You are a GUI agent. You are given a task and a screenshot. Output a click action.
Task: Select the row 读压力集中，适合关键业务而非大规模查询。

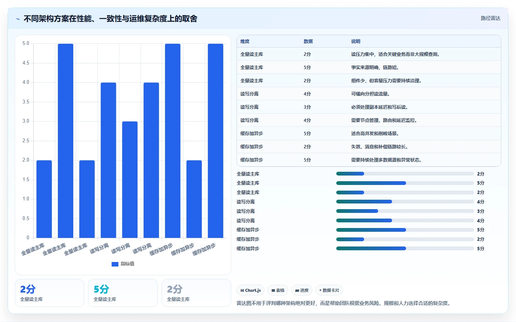point(369,54)
